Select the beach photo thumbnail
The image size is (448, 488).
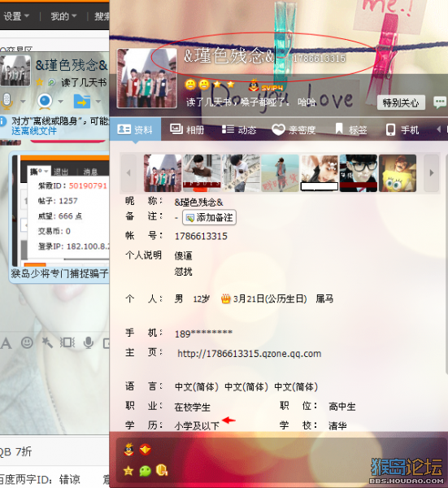280,173
